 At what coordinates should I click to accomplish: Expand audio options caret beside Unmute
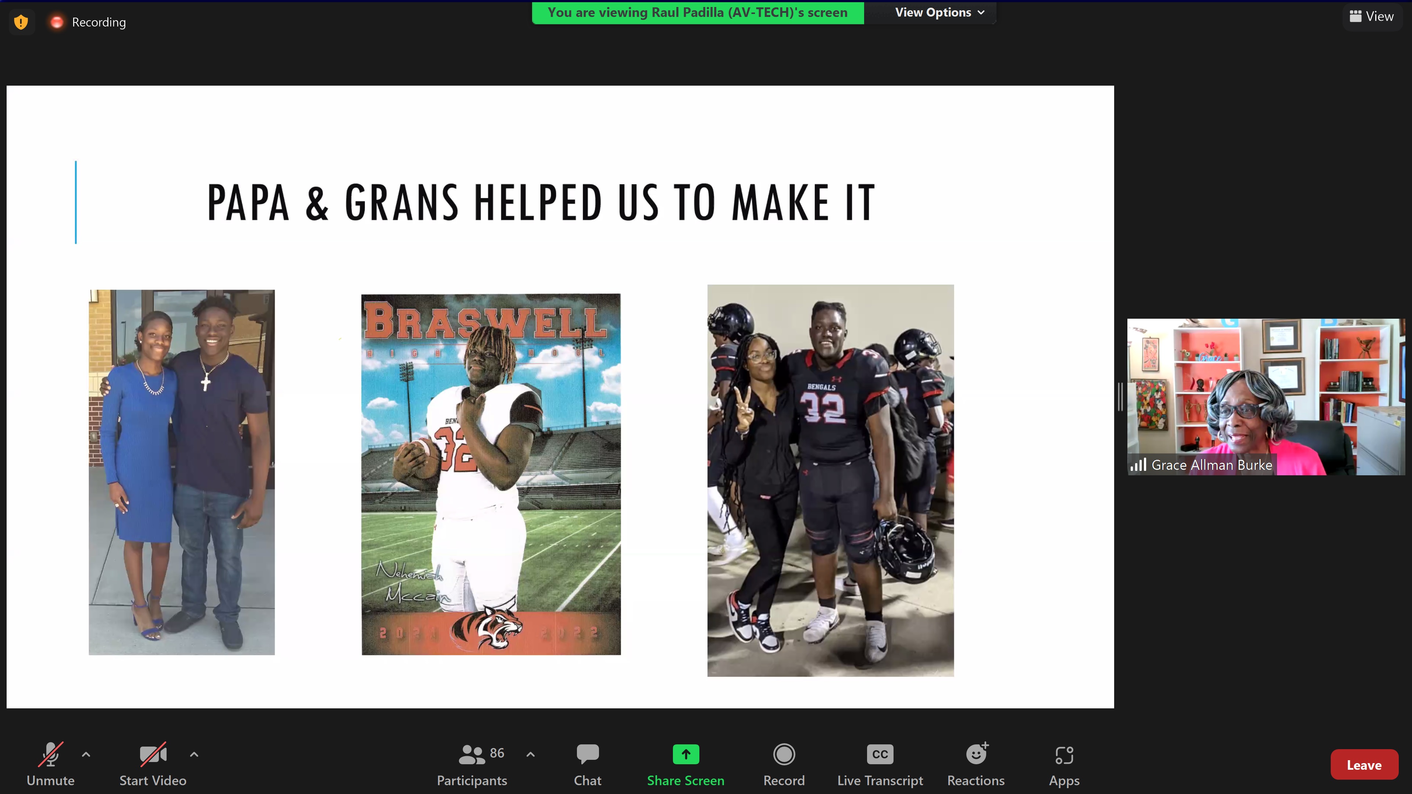click(86, 755)
